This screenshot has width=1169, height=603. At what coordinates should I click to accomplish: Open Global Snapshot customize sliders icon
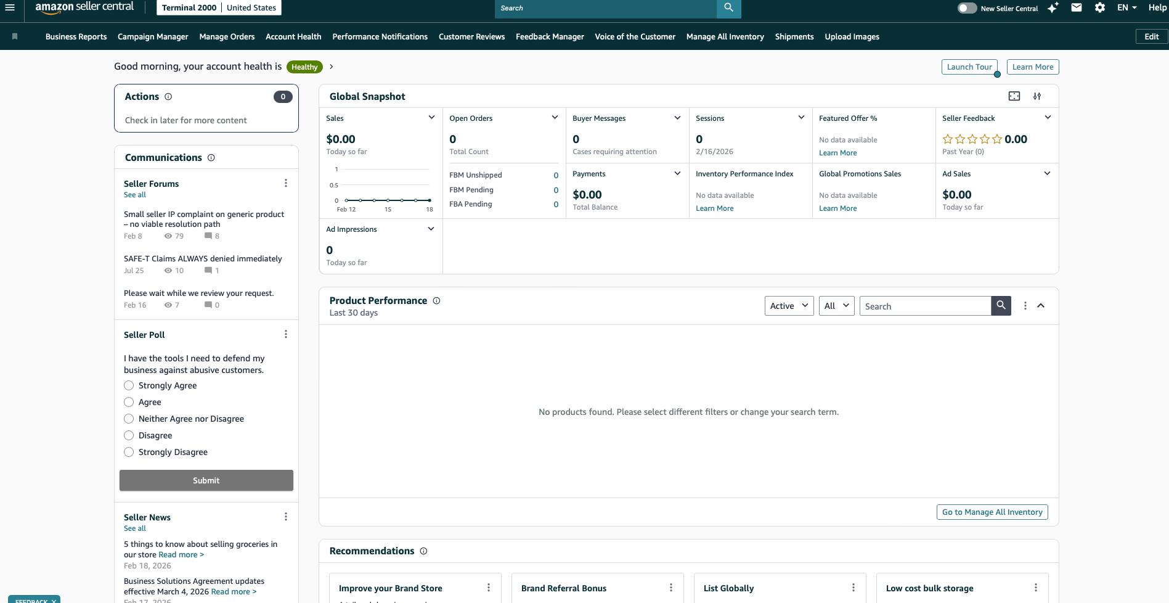point(1037,96)
